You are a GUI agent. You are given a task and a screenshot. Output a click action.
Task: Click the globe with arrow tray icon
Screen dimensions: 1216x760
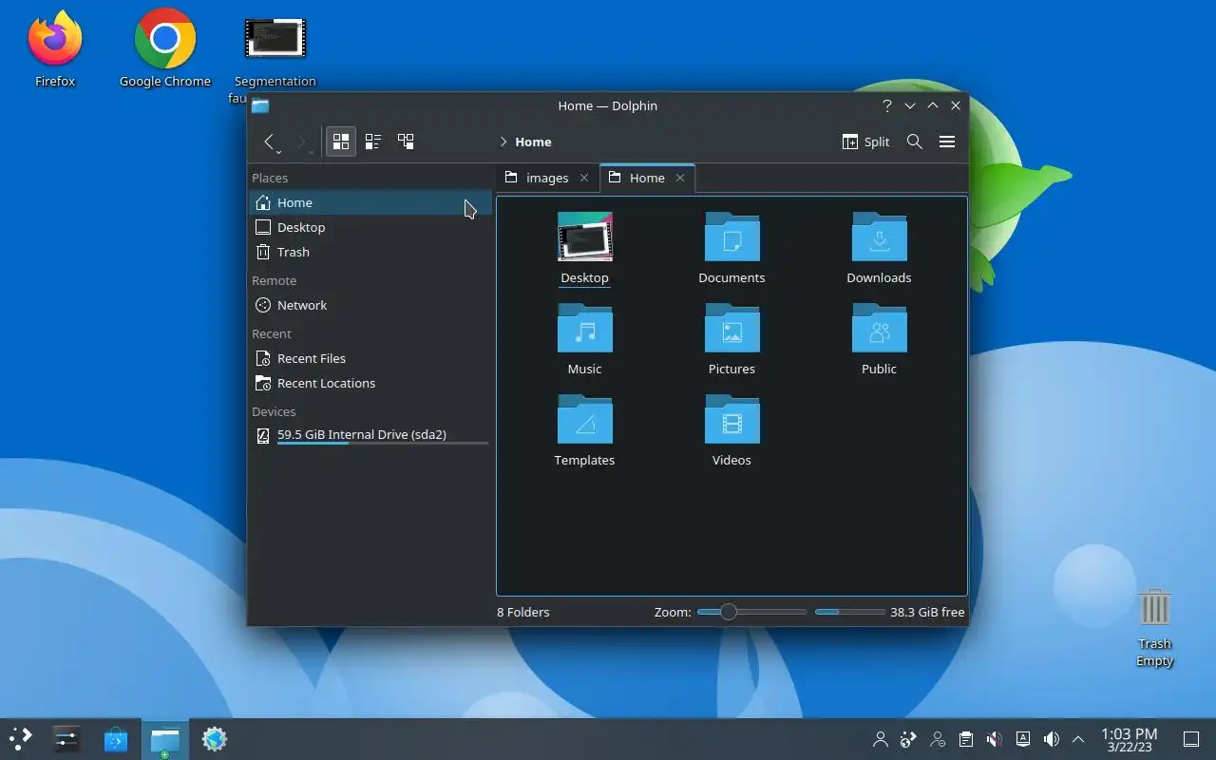point(909,738)
